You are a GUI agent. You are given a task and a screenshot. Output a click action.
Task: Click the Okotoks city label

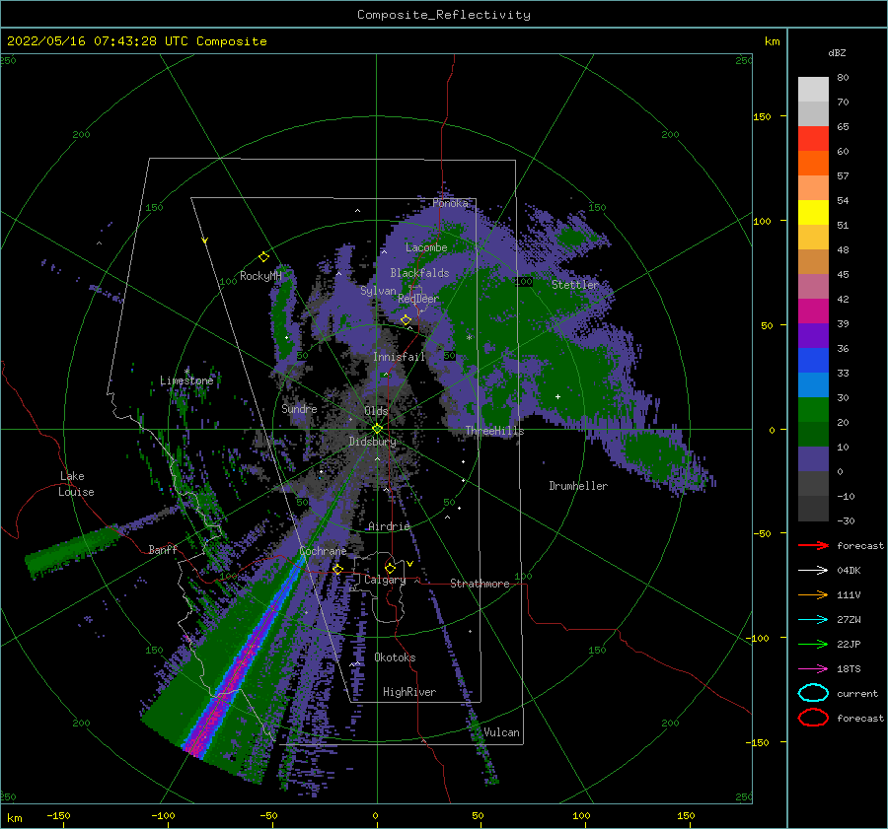[x=395, y=657]
